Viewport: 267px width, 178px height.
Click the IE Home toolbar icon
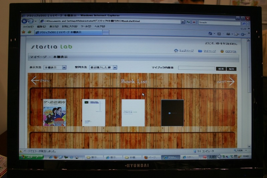click(x=210, y=34)
